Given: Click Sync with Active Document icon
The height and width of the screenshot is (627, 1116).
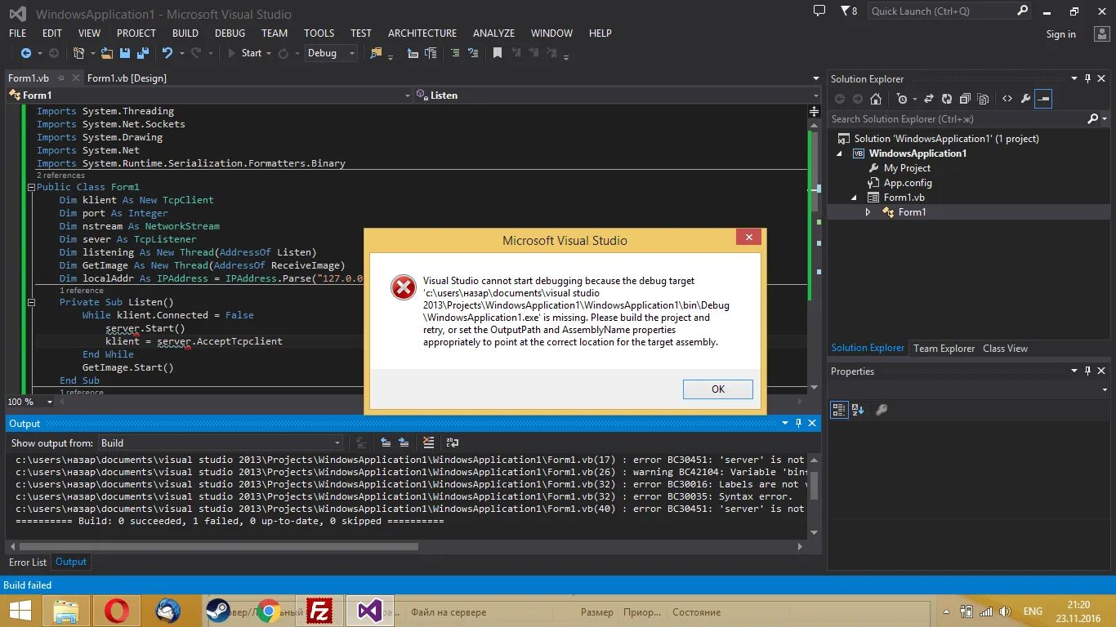Looking at the screenshot, I should pyautogui.click(x=929, y=99).
